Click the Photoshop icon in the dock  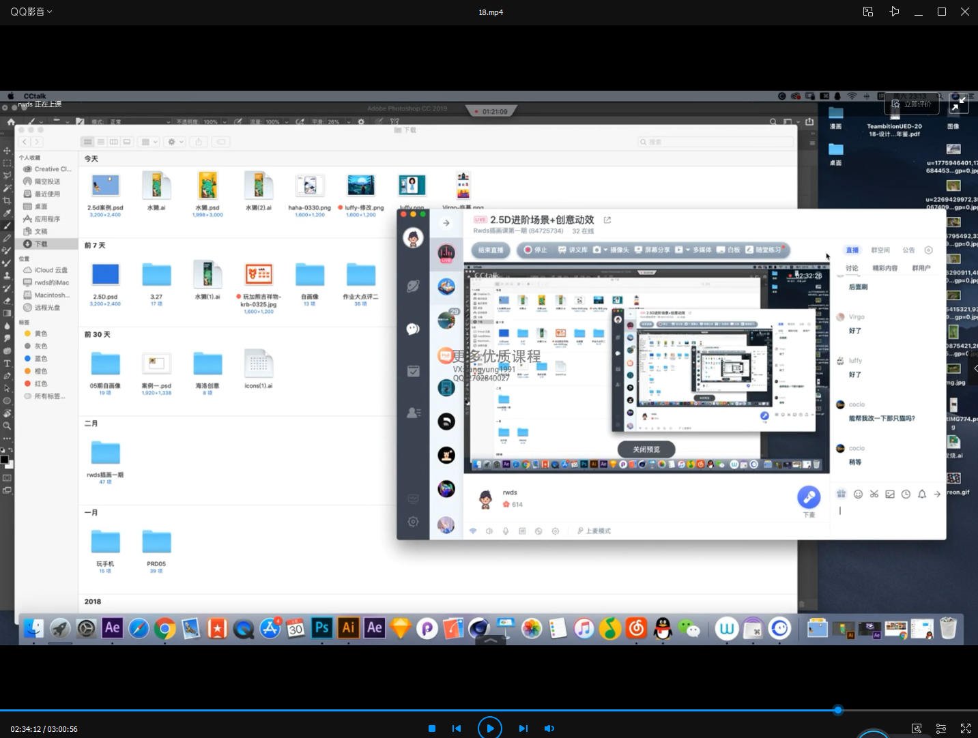pyautogui.click(x=321, y=628)
